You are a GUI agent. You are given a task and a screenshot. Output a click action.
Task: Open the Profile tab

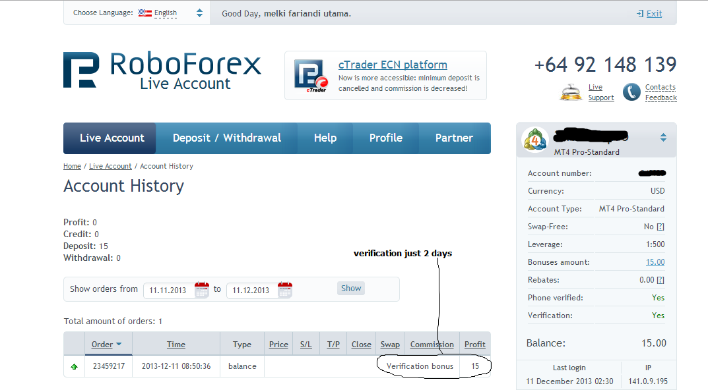tap(385, 138)
